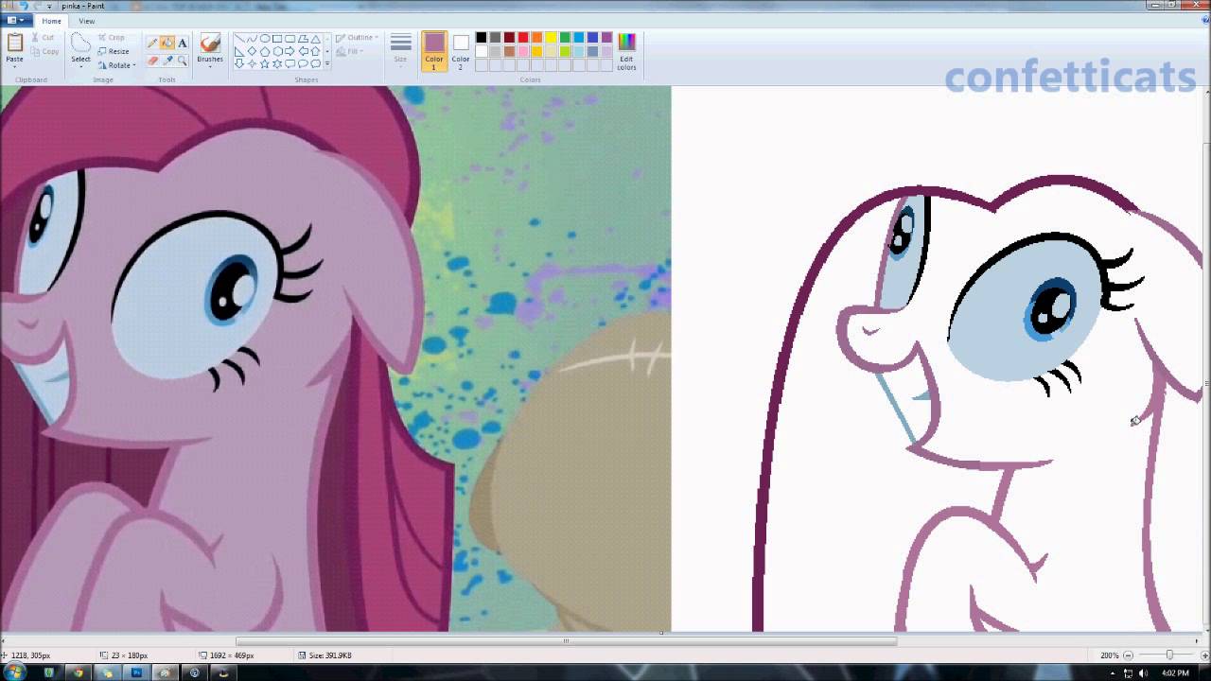Choose the Triangle shape
The height and width of the screenshot is (681, 1211).
point(315,38)
